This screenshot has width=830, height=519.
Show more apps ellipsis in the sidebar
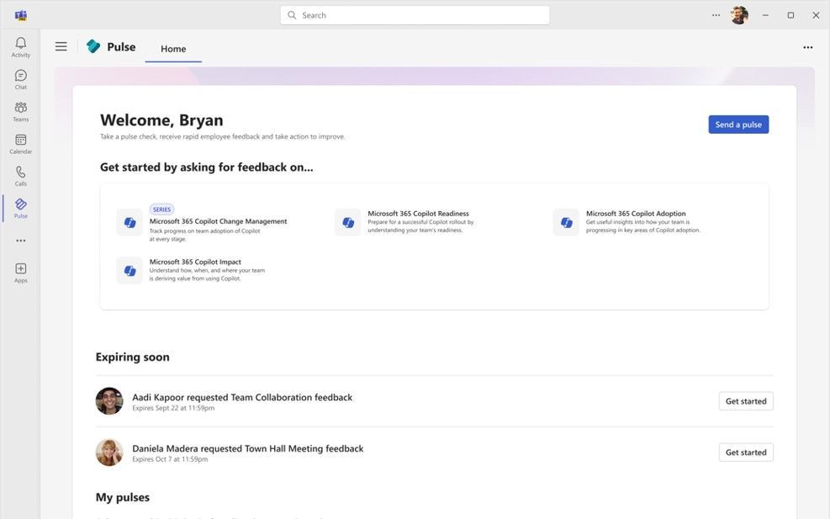coord(21,241)
